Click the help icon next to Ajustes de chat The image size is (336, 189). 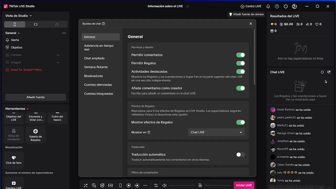coord(103,24)
